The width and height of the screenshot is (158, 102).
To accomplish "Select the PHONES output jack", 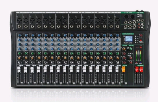I will coord(126,27).
